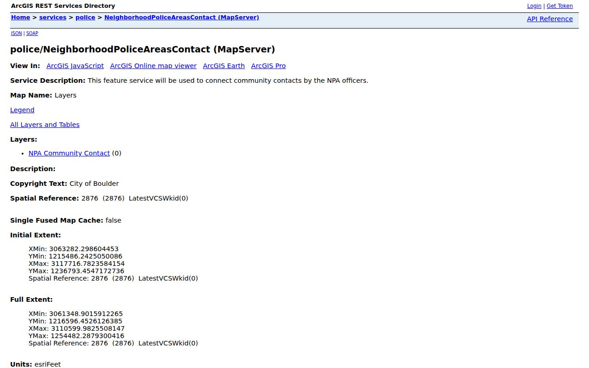The image size is (589, 368).
Task: Open in ArcGIS Pro link
Action: [268, 66]
